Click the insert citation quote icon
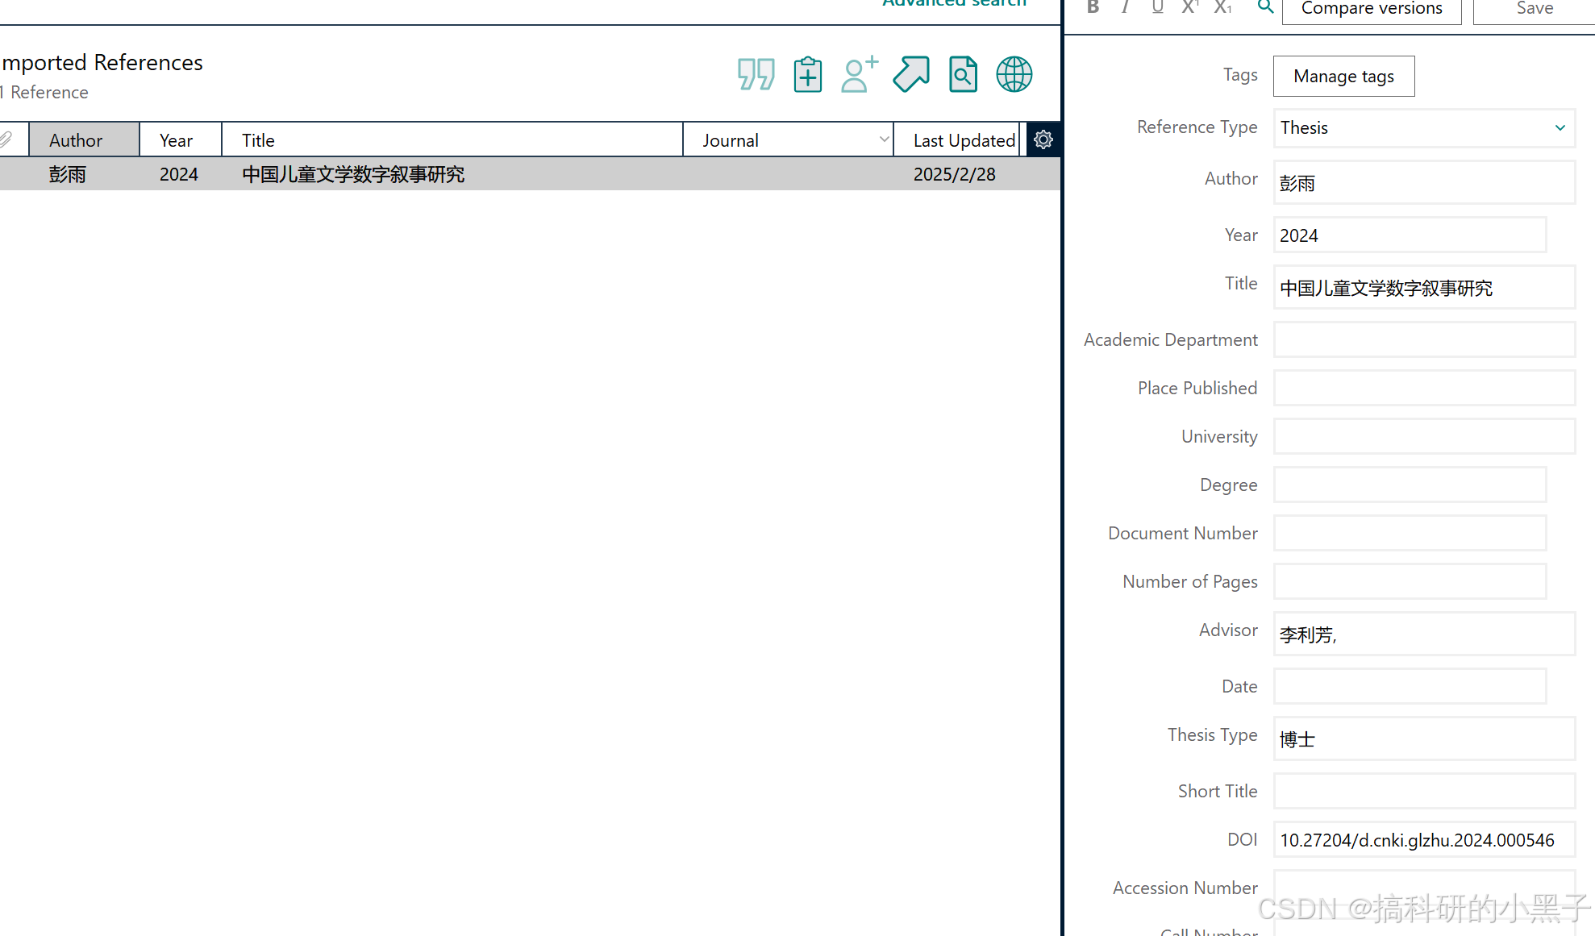 pos(756,74)
